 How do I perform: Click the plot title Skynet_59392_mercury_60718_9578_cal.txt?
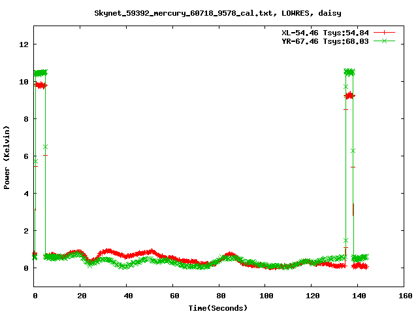click(184, 13)
